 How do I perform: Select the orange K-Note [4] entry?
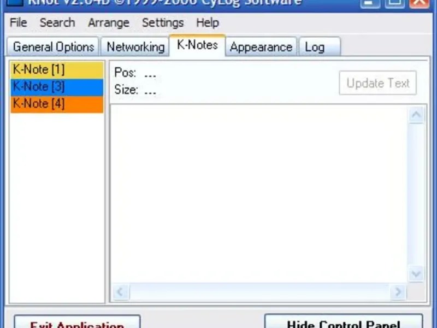tap(57, 104)
